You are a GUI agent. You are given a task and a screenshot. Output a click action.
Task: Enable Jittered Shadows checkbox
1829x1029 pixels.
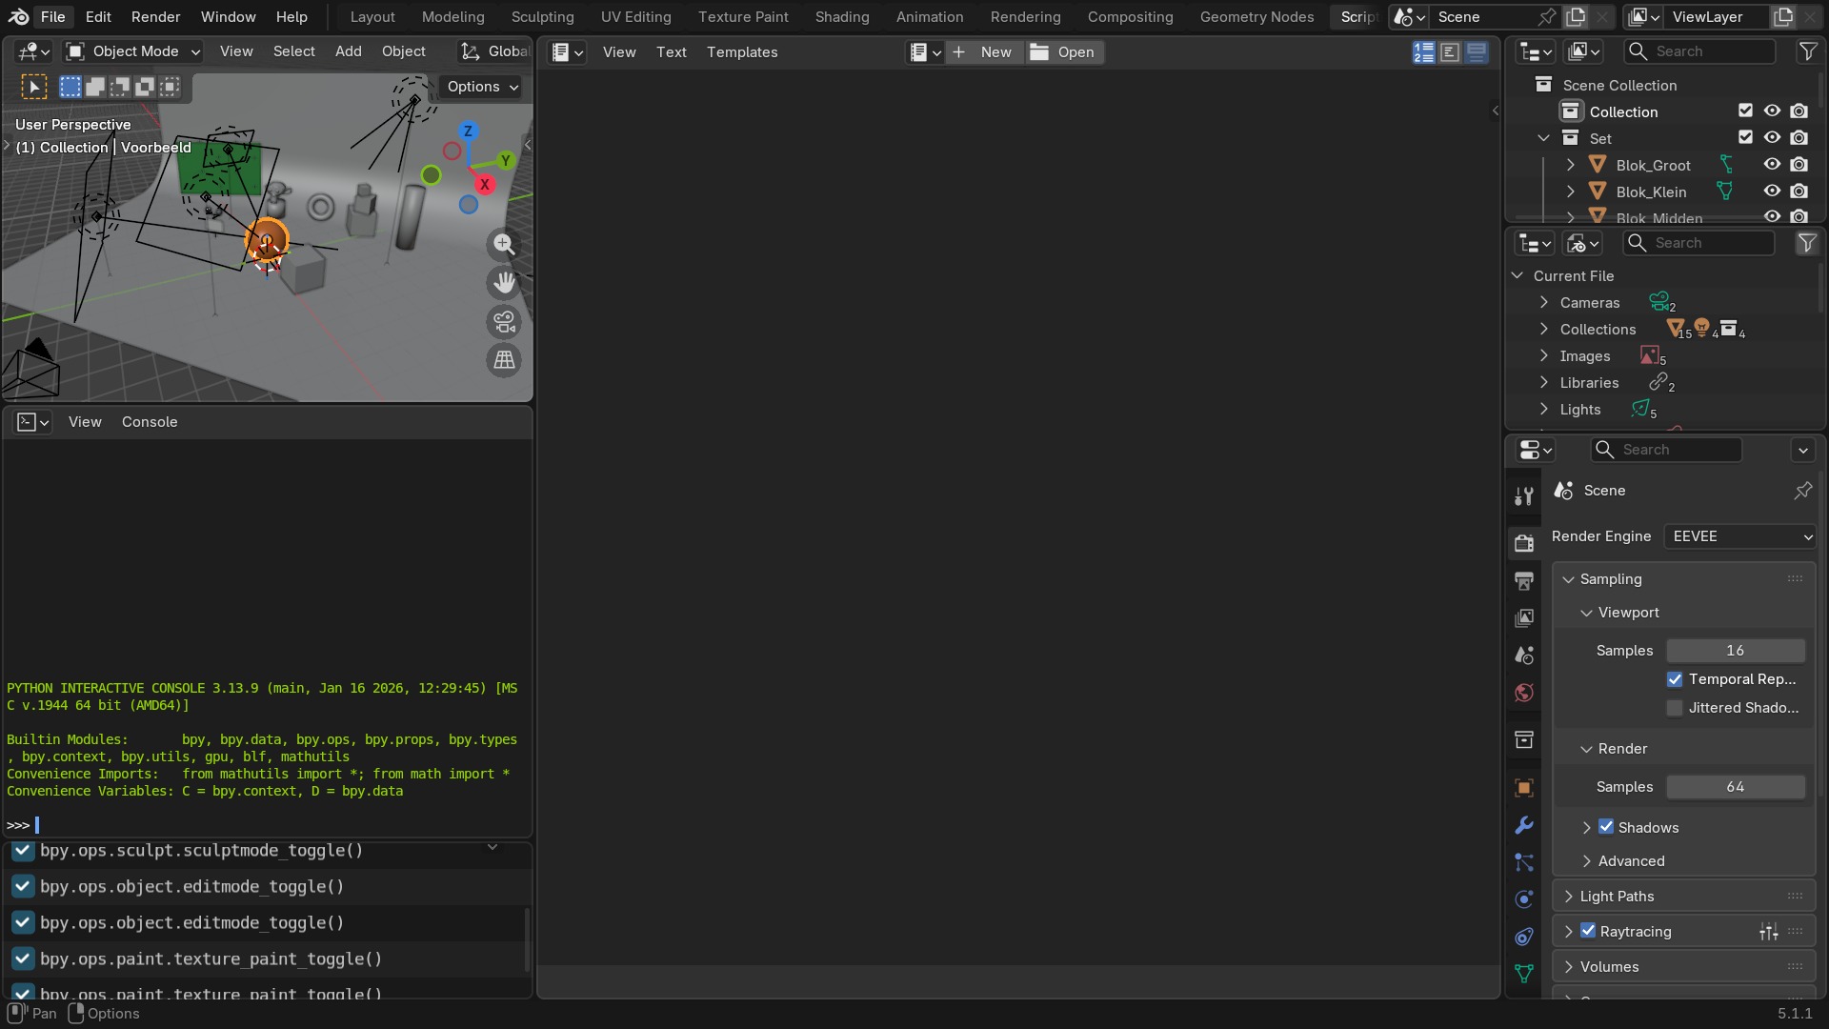pyautogui.click(x=1675, y=708)
